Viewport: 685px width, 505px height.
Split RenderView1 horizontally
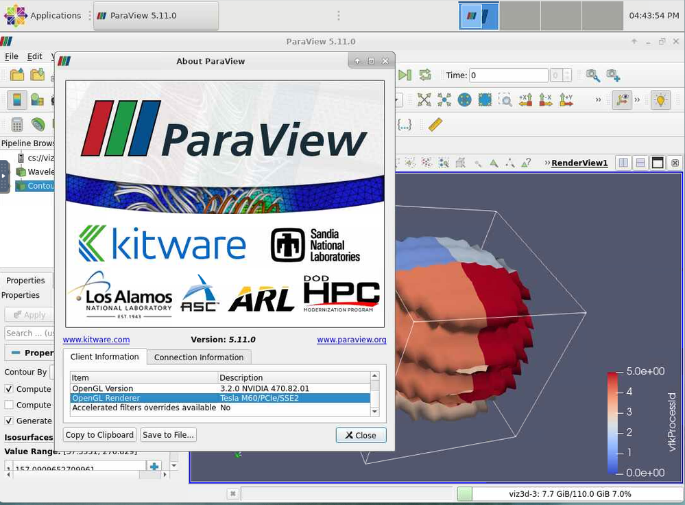tap(623, 163)
